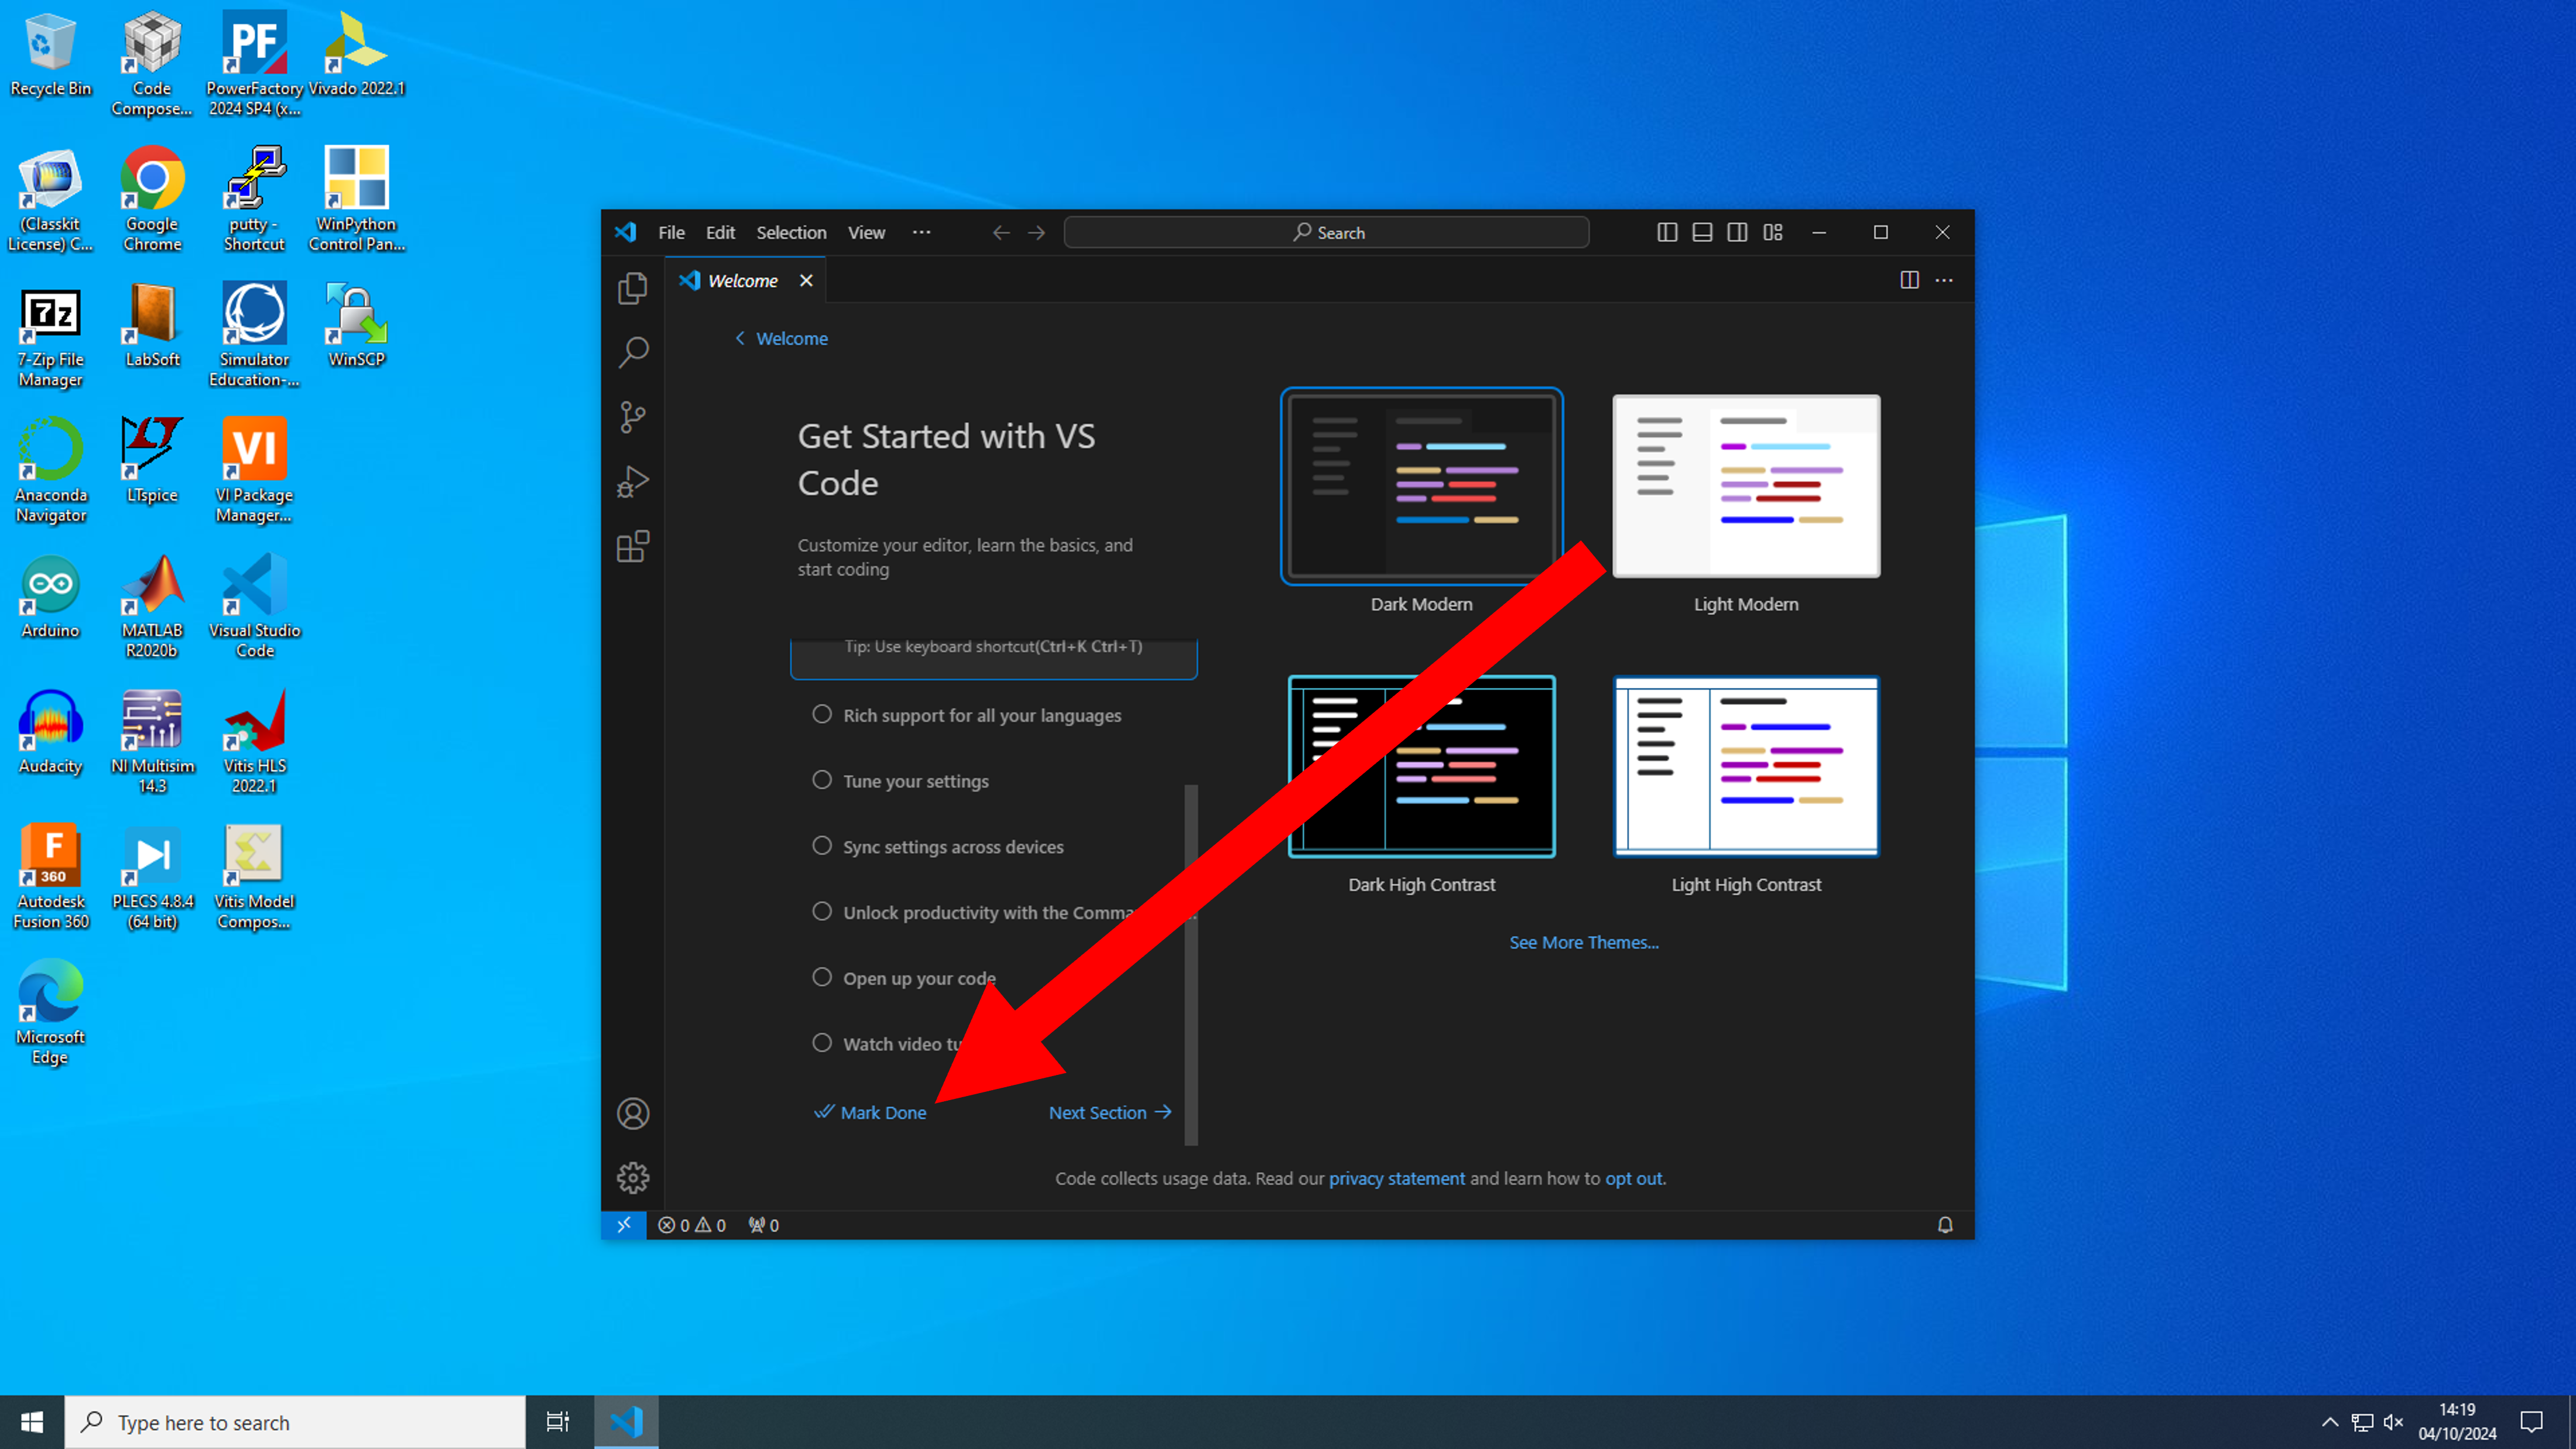The height and width of the screenshot is (1449, 2576).
Task: Open Visual Studio Code desktop shortcut
Action: 254,606
